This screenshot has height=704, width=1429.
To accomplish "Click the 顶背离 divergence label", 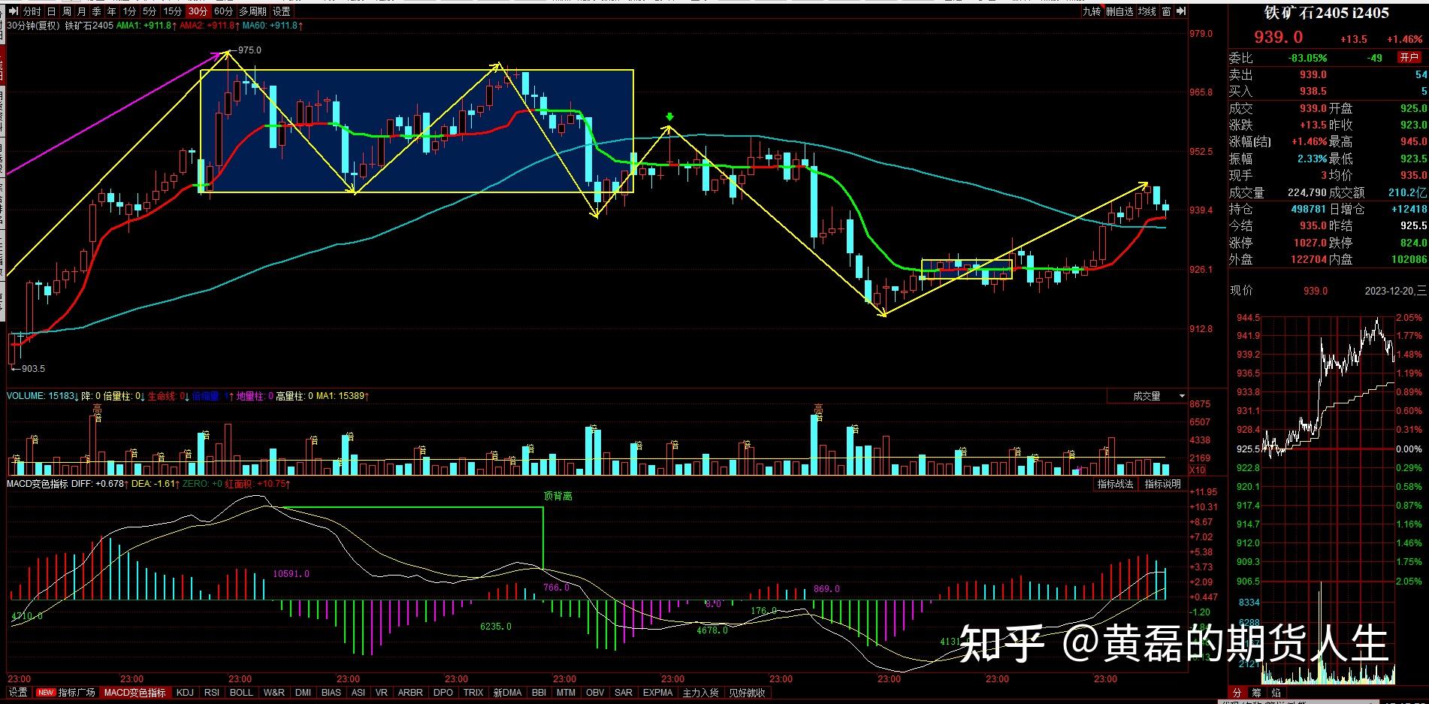I will point(558,496).
